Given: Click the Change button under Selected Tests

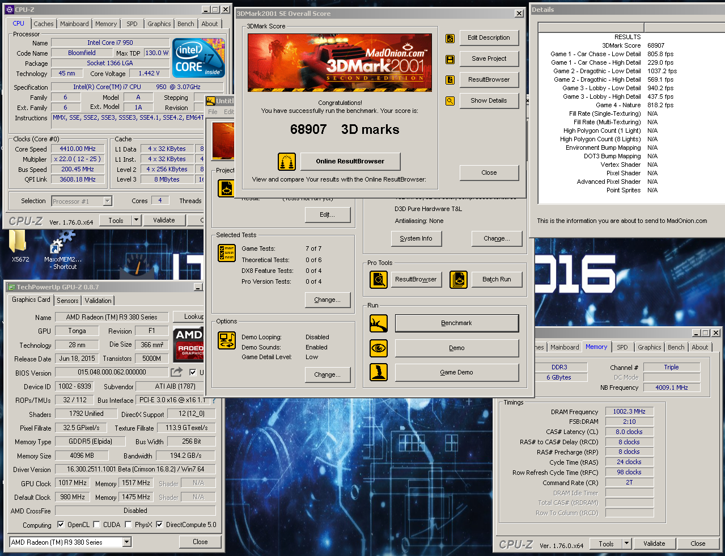Looking at the screenshot, I should pyautogui.click(x=327, y=300).
